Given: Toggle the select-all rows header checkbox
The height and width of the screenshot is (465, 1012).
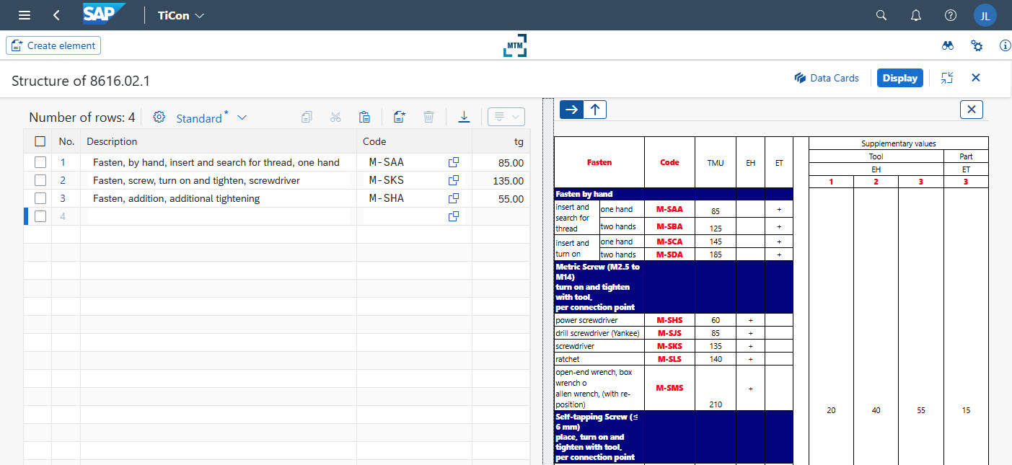Looking at the screenshot, I should tap(40, 141).
